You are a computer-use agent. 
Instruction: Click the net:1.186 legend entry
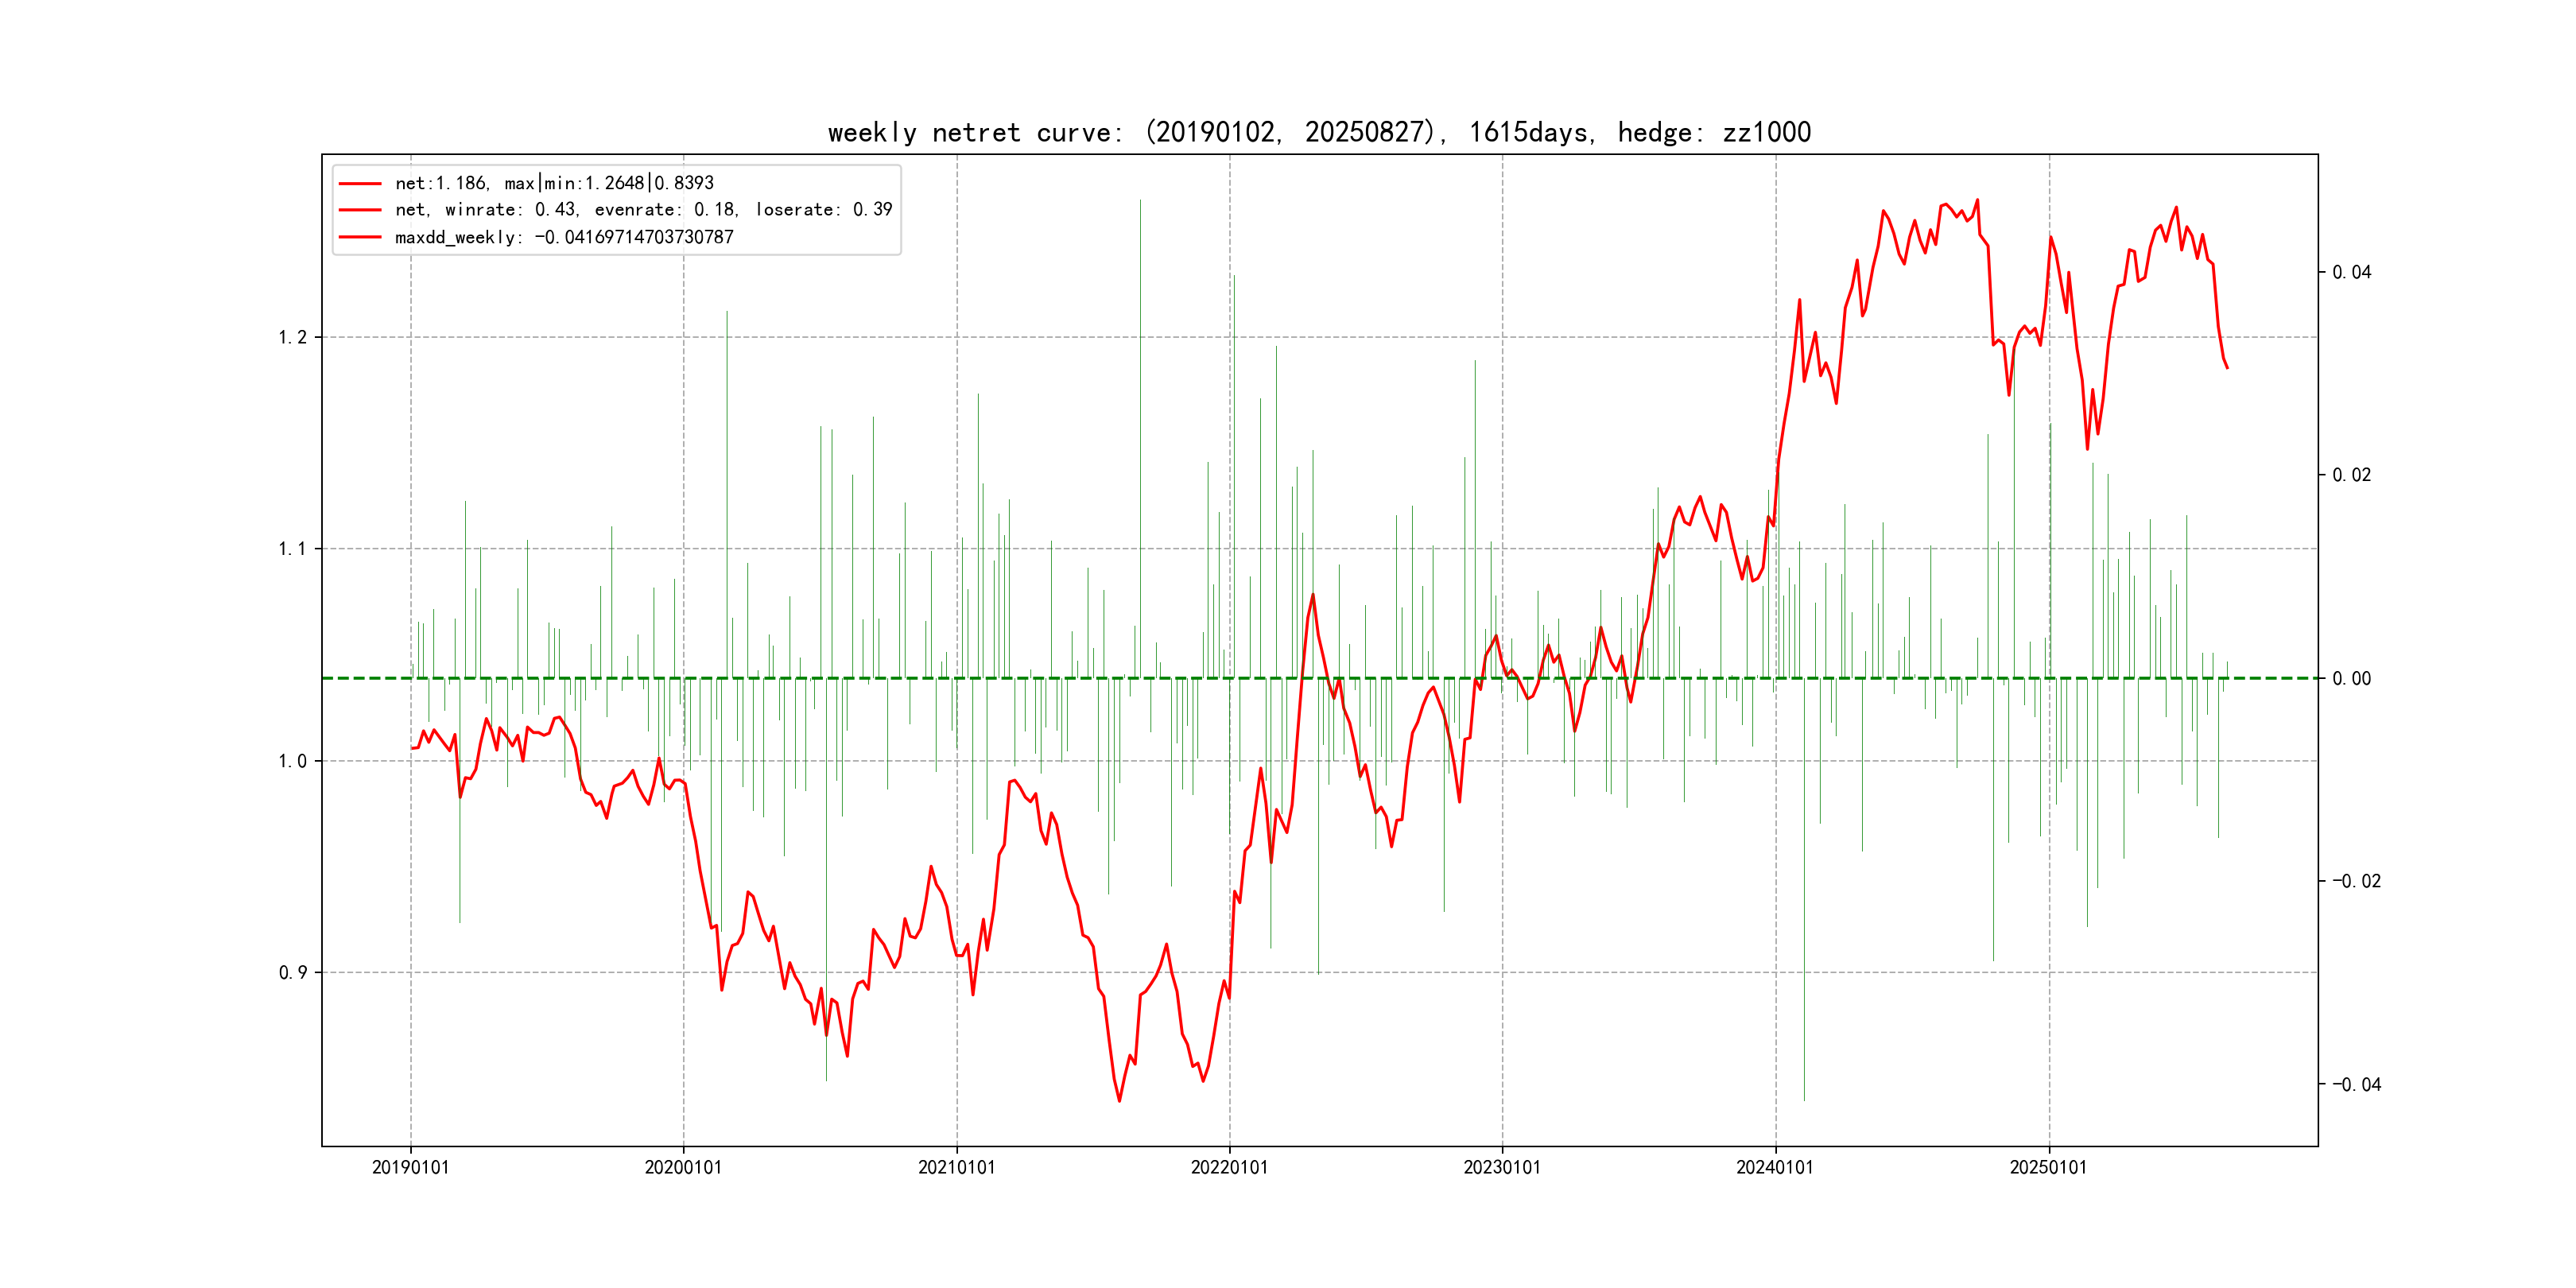554,183
